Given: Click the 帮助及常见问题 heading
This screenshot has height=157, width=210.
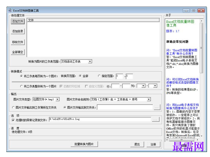Looking at the screenshot, I should 177,42.
